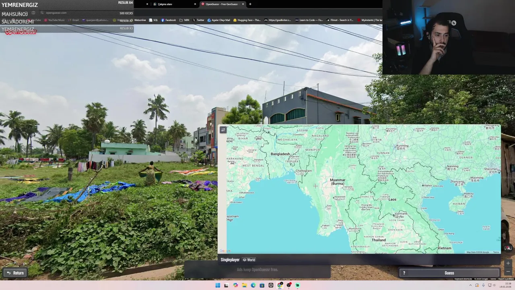Open the SQL bookmark
515x290 pixels.
[153, 20]
